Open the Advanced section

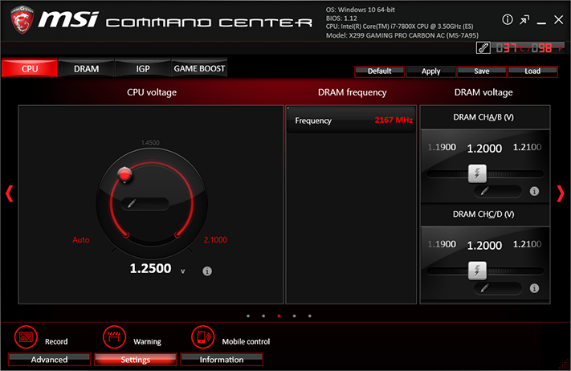49,359
